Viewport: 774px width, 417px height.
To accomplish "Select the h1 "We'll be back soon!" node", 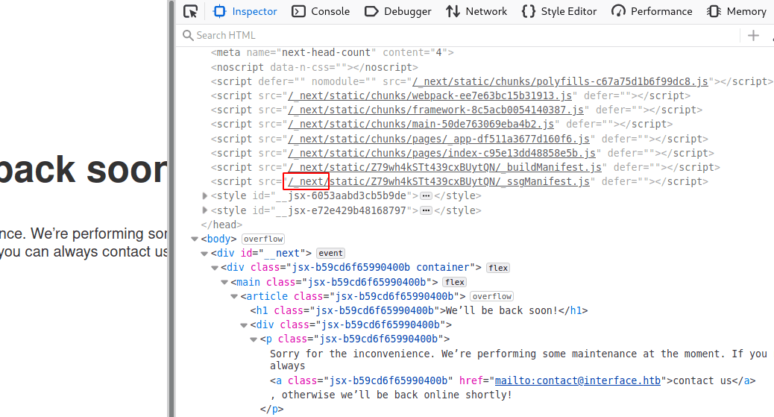I will 418,311.
